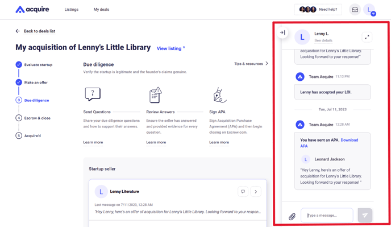The width and height of the screenshot is (391, 227).
Task: Expand Tips & resources chevron
Action: (x=267, y=63)
